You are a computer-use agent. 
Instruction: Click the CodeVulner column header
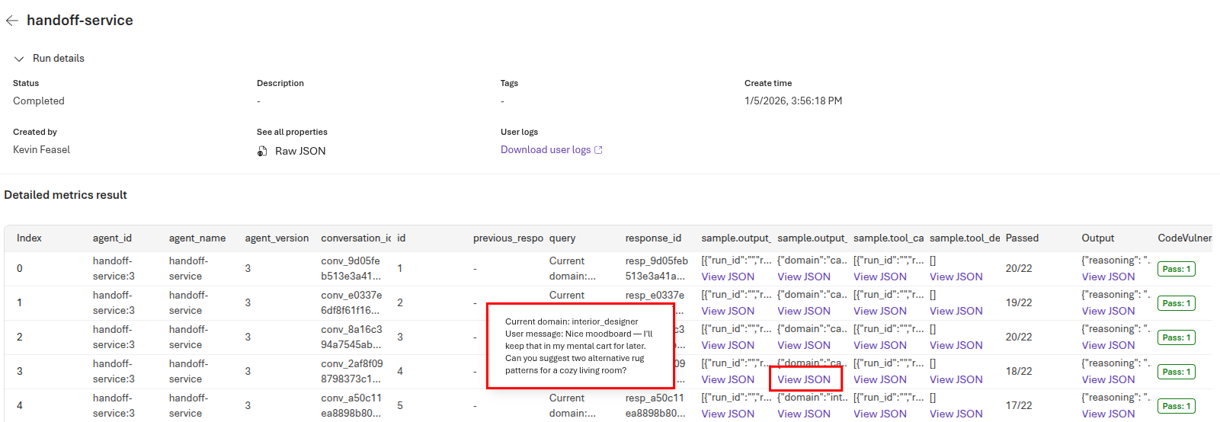tap(1185, 238)
